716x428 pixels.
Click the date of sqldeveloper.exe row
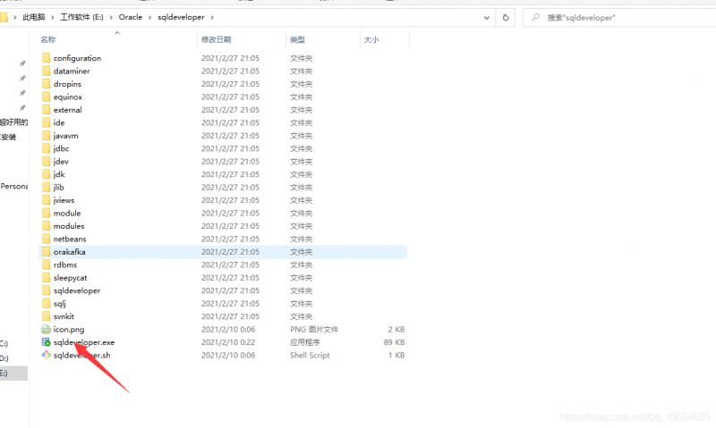(228, 342)
